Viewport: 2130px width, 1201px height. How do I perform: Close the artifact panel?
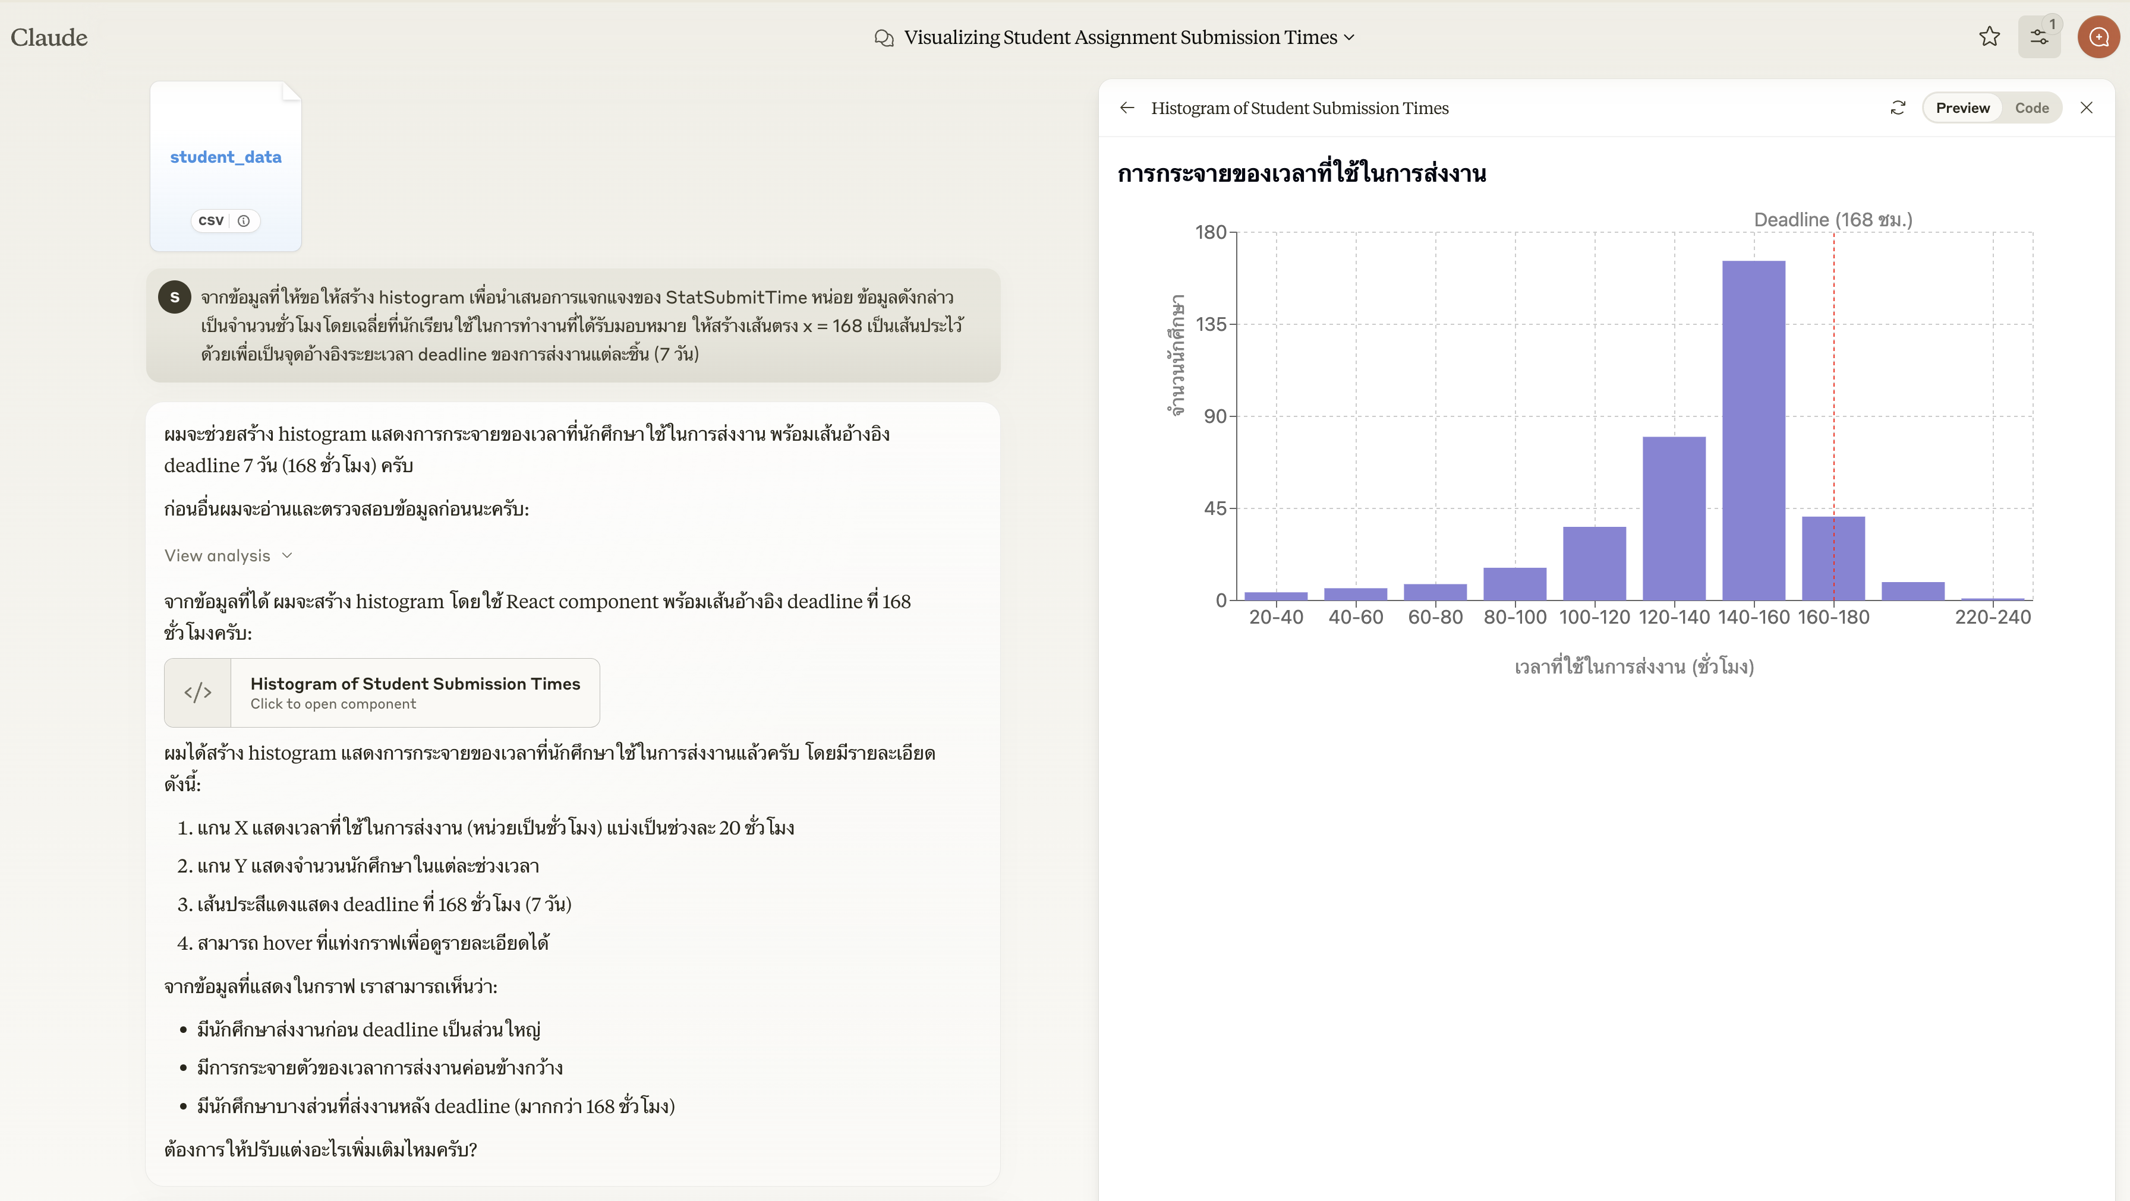point(2086,108)
